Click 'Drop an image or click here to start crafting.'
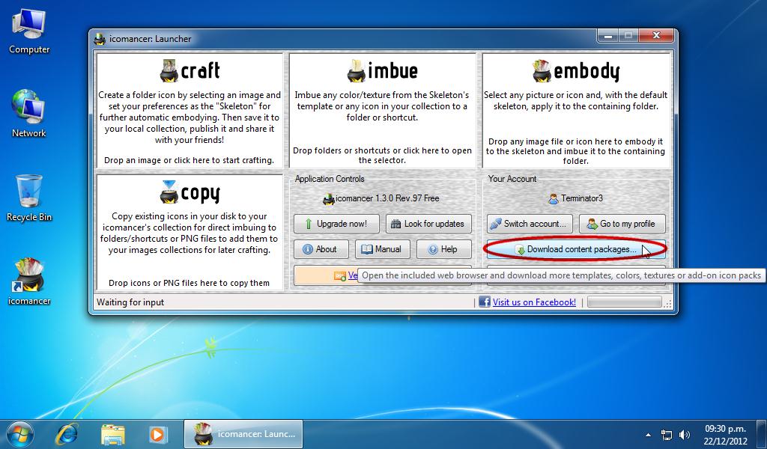Viewport: 767px width, 449px height. click(x=189, y=160)
